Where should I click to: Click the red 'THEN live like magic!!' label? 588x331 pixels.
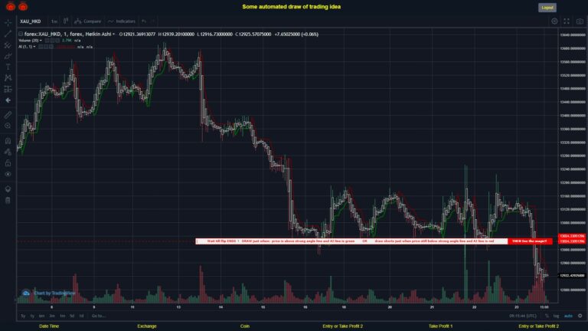(x=530, y=241)
